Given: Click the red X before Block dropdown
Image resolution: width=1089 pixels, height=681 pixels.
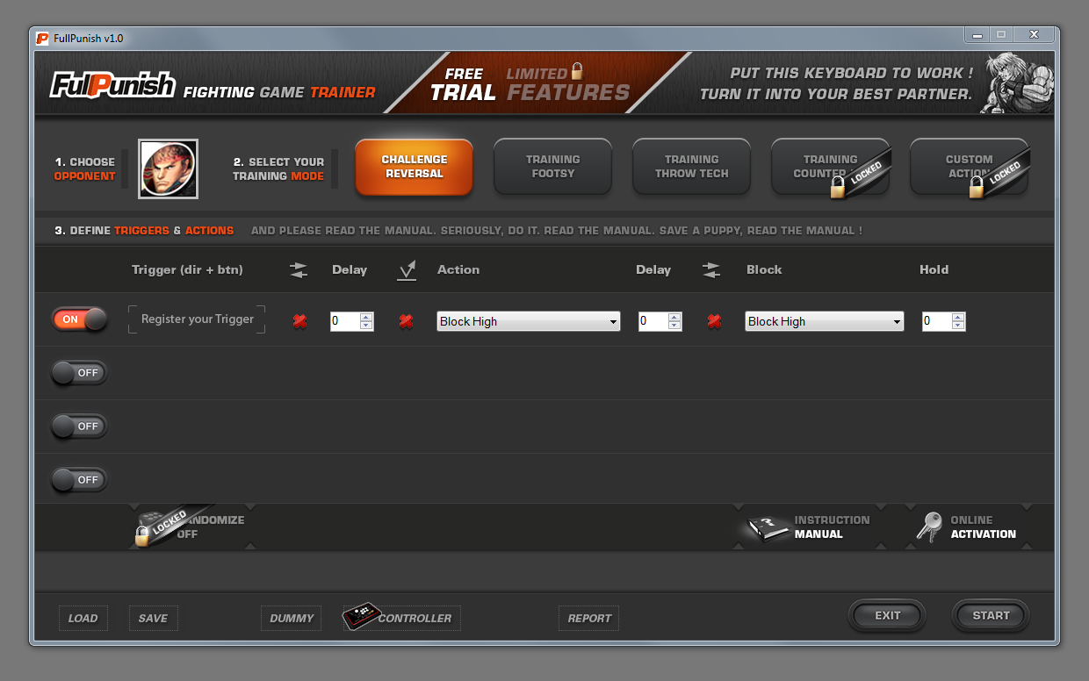Looking at the screenshot, I should [x=714, y=322].
